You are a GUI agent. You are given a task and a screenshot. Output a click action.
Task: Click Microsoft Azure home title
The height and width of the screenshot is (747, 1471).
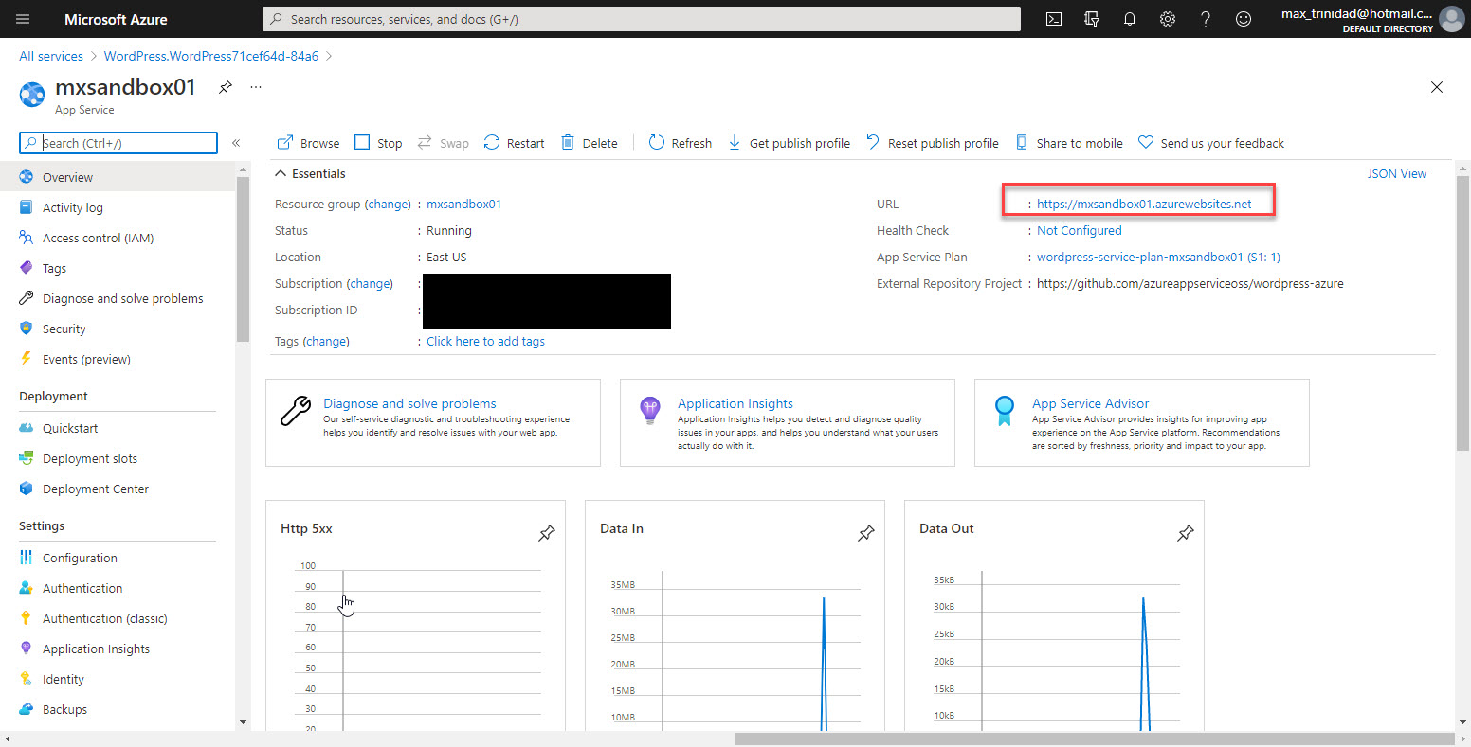click(x=116, y=19)
